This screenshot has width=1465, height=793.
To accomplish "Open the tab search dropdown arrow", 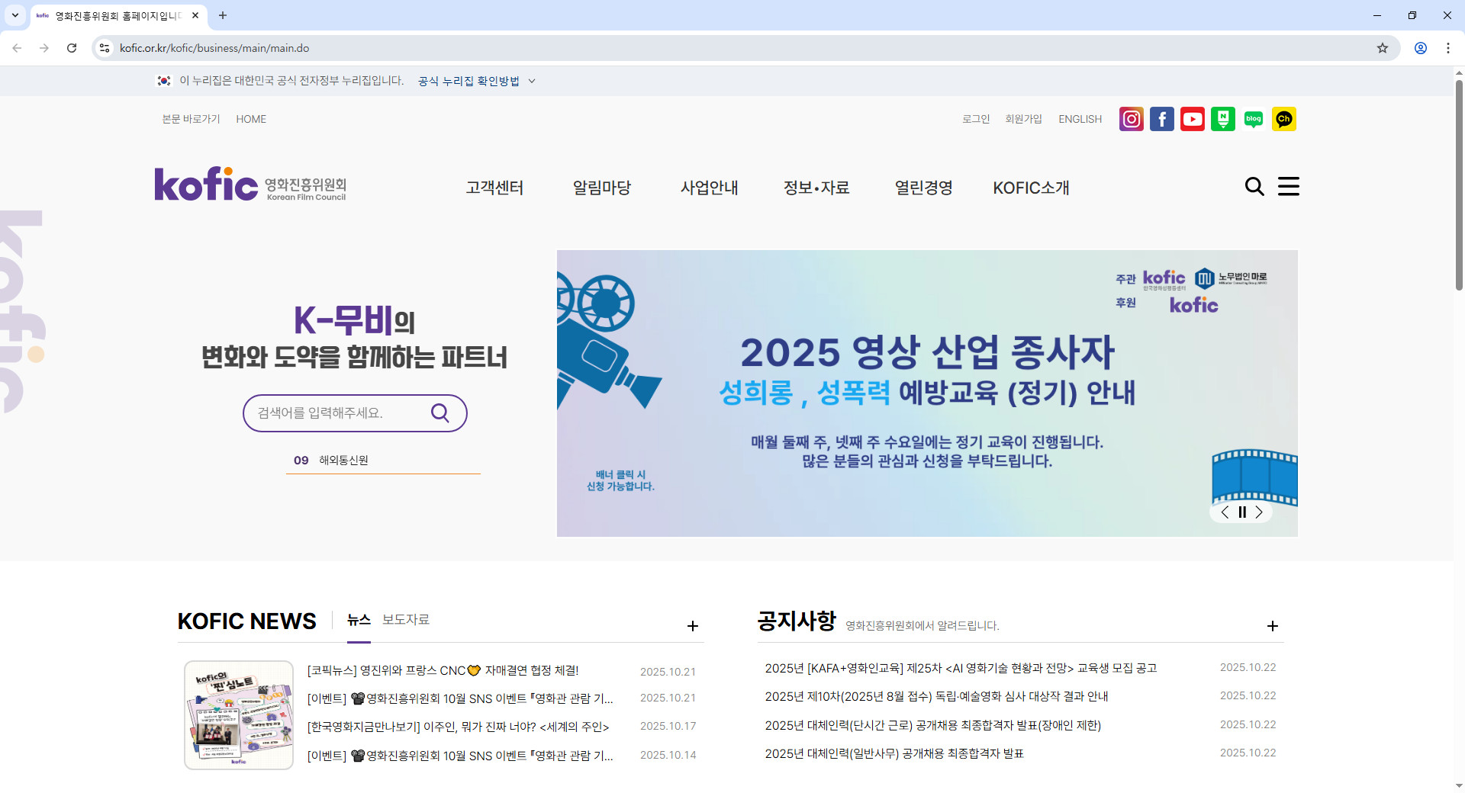I will pyautogui.click(x=14, y=15).
